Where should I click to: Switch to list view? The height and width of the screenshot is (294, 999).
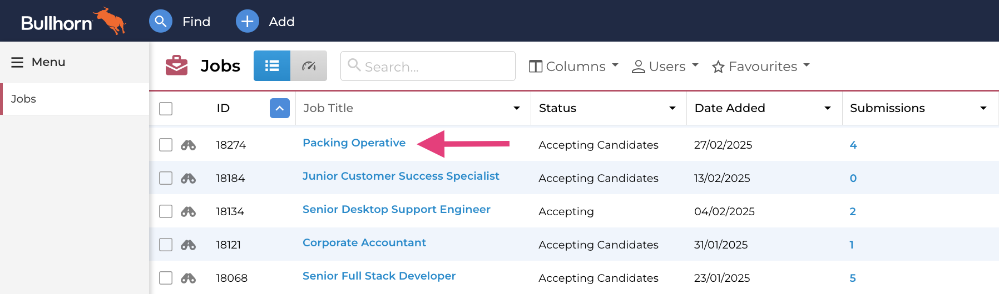272,66
